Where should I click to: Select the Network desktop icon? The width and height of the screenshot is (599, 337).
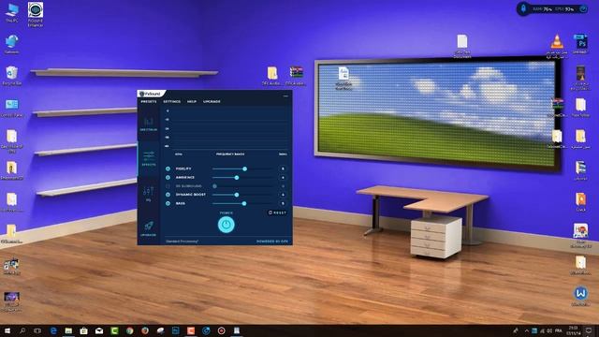click(x=12, y=44)
